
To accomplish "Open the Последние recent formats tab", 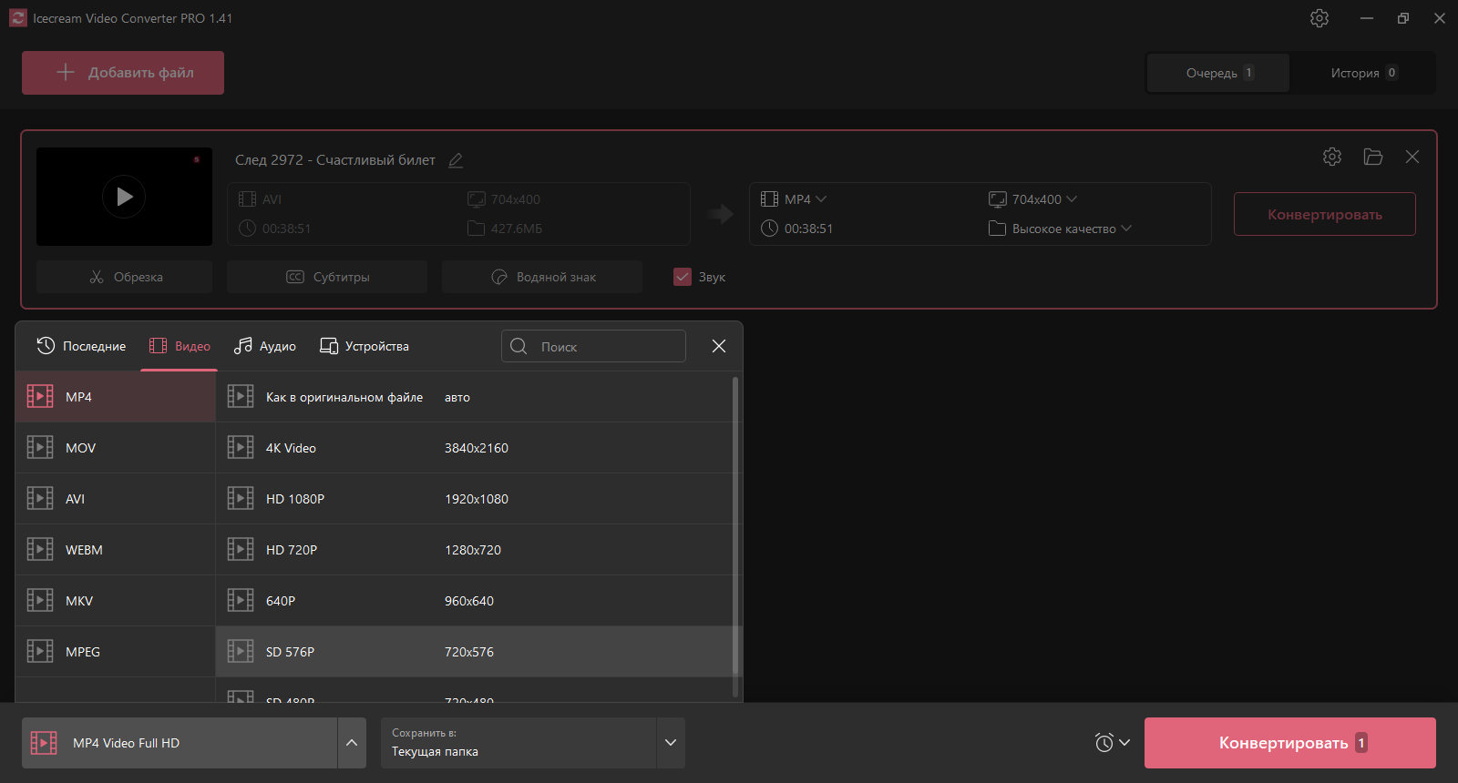I will (x=81, y=346).
